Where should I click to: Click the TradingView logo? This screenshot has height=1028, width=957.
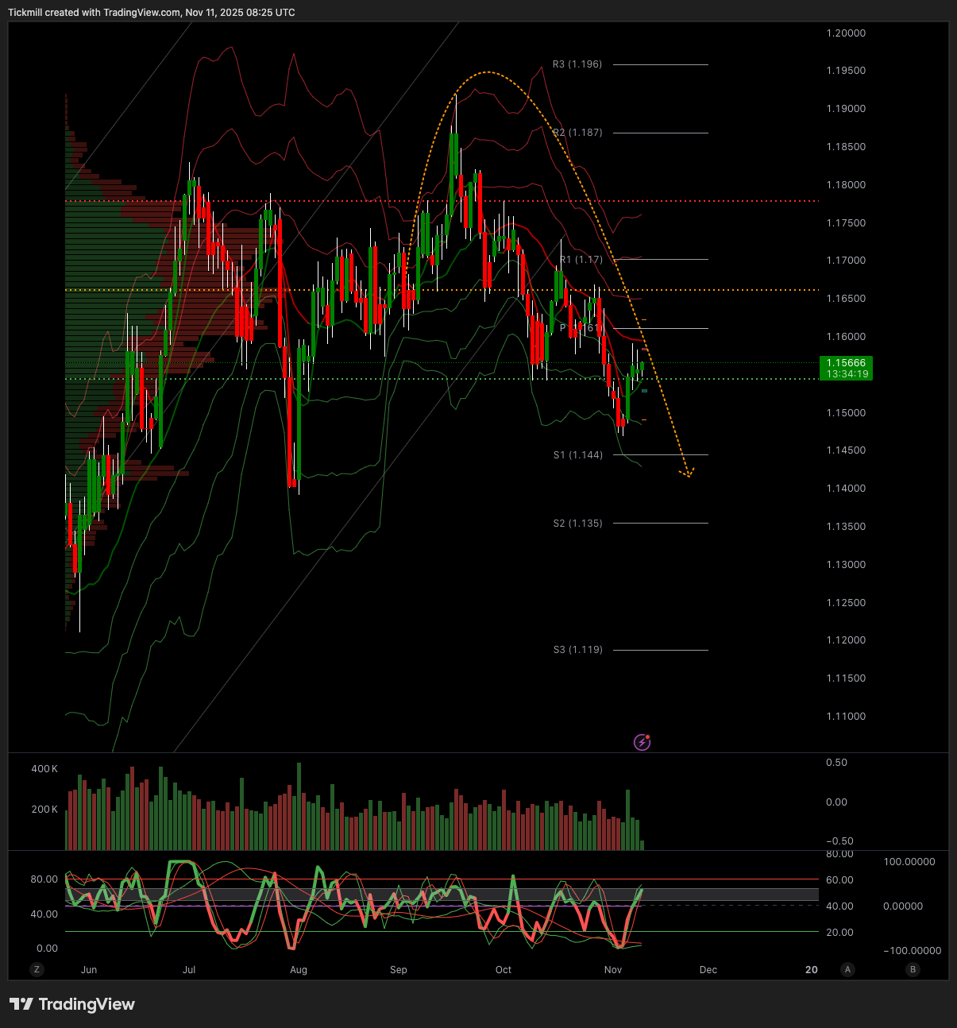[x=72, y=1004]
